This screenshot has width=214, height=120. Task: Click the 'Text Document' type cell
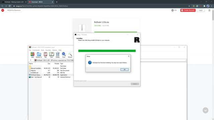coord(65,70)
